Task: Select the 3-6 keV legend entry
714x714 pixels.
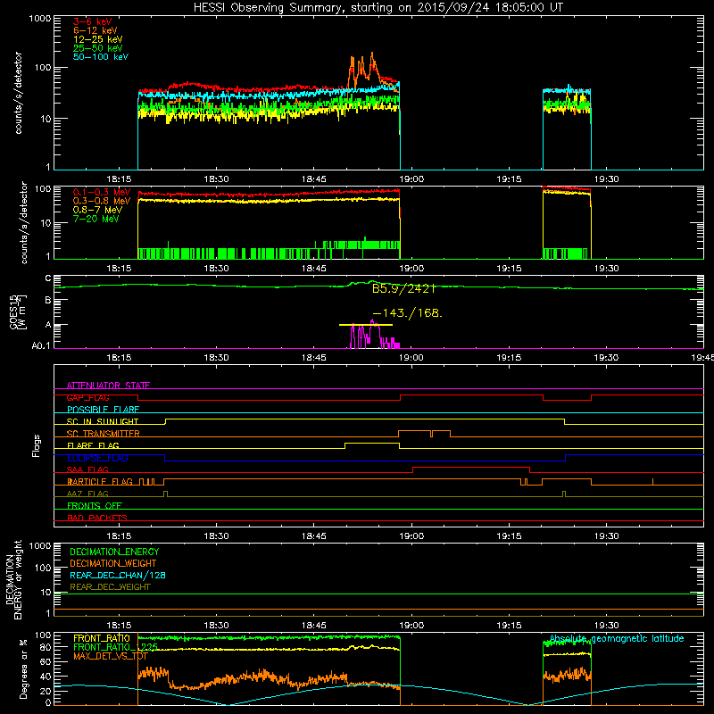Action: 93,21
